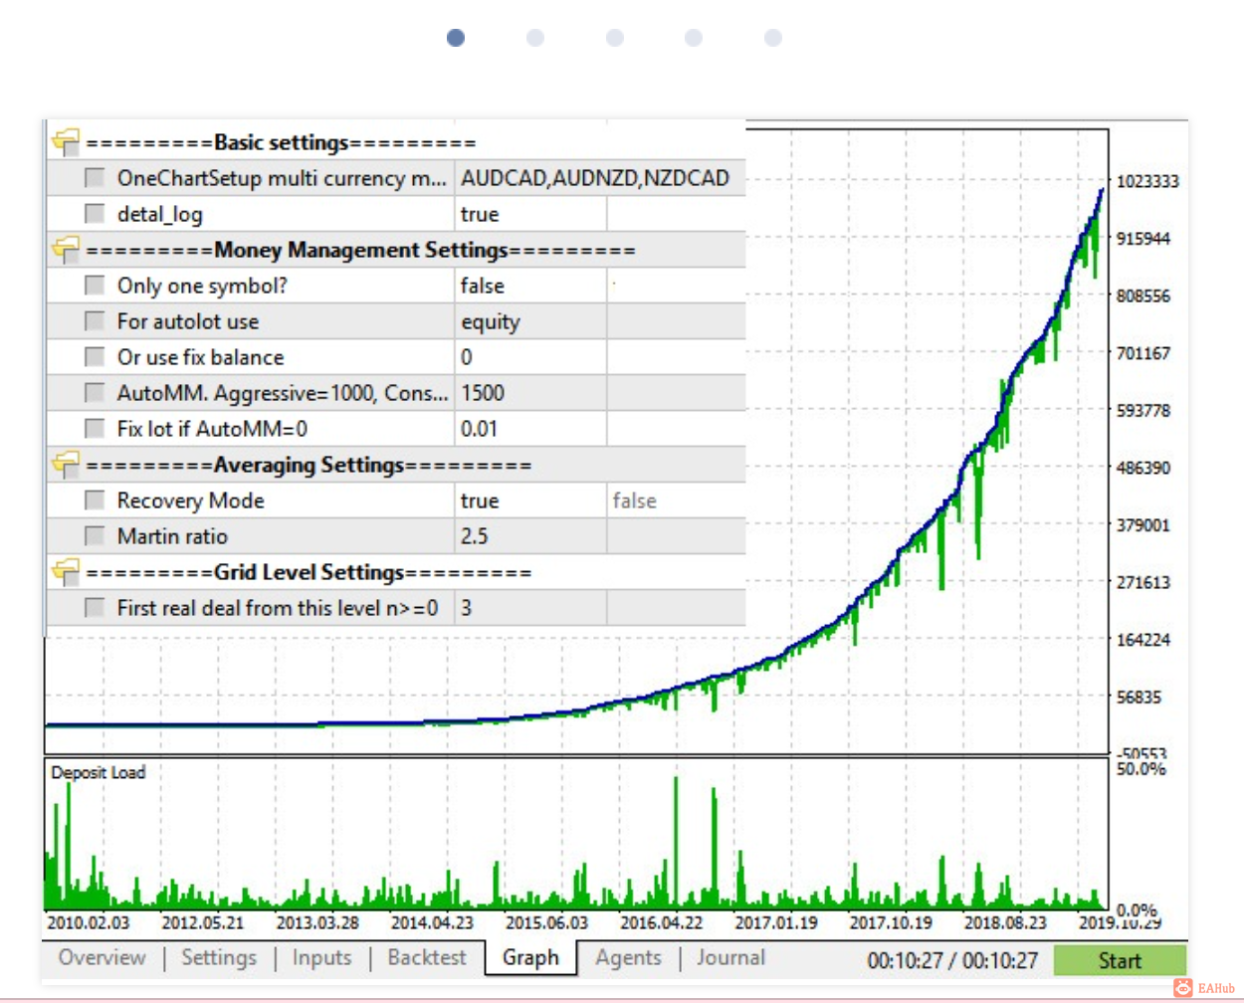Tick the Fix lot if AutoMM=0 checkbox
The height and width of the screenshot is (1003, 1244).
coord(95,429)
